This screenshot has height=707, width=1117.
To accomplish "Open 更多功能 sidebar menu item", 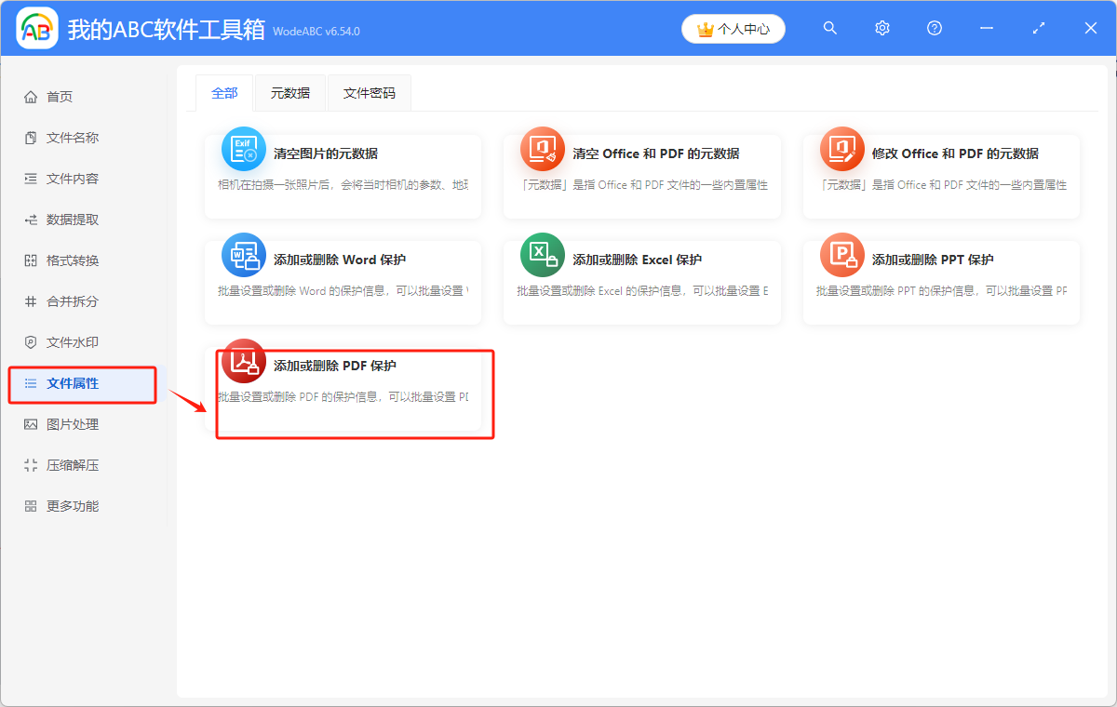I will [73, 506].
